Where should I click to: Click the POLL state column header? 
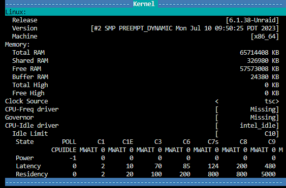(x=69, y=142)
